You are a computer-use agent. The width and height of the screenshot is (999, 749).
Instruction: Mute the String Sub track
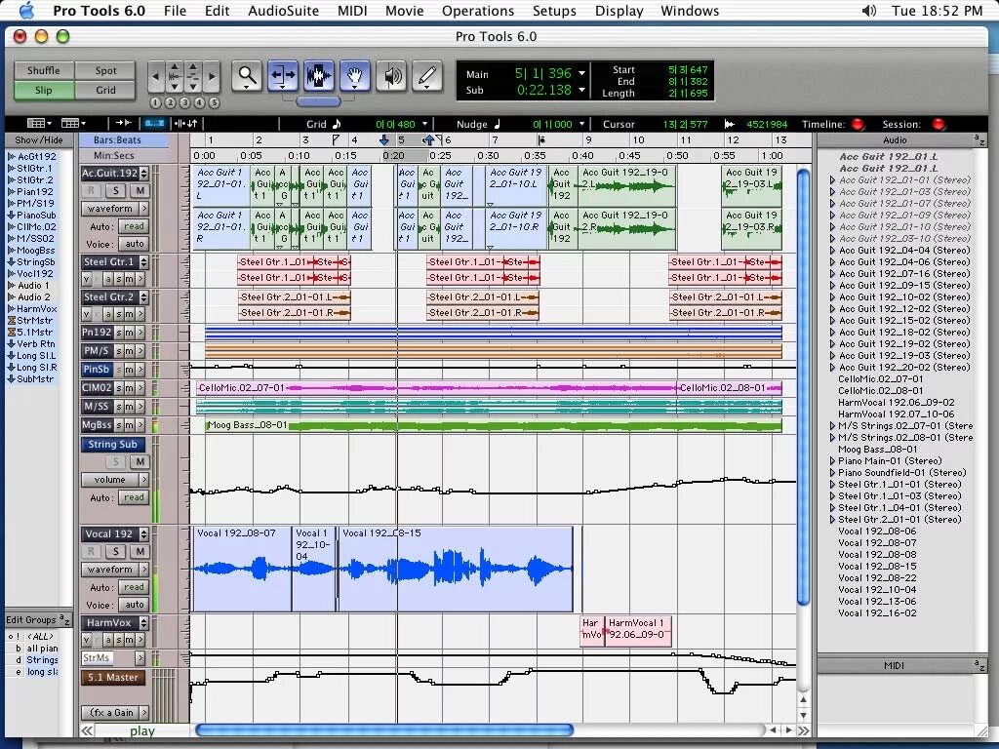(140, 461)
